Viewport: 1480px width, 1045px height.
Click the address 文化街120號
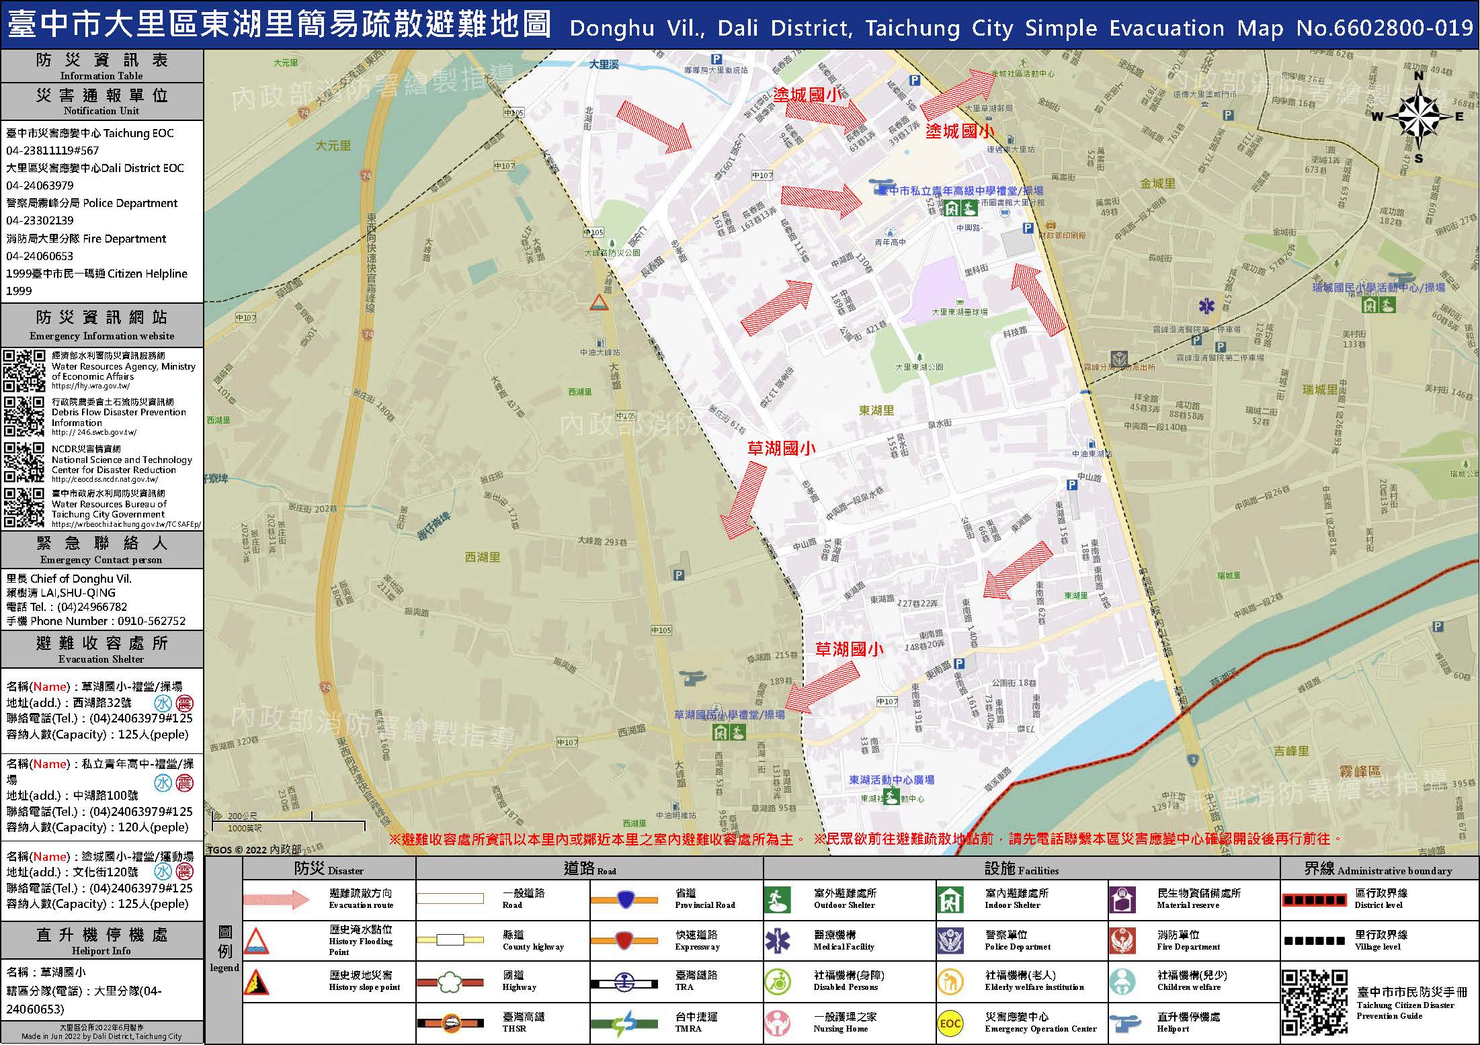tap(105, 872)
